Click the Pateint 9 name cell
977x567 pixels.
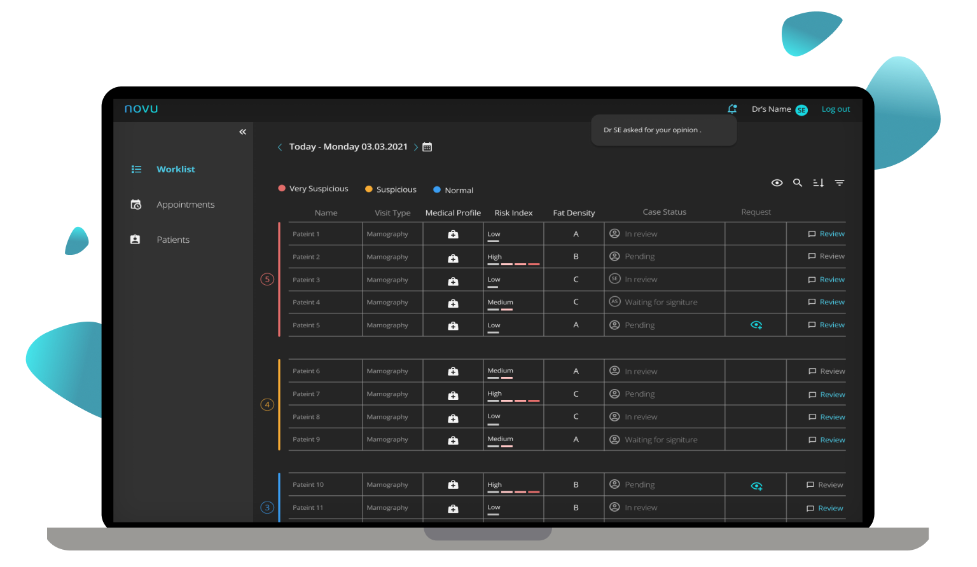pos(307,439)
